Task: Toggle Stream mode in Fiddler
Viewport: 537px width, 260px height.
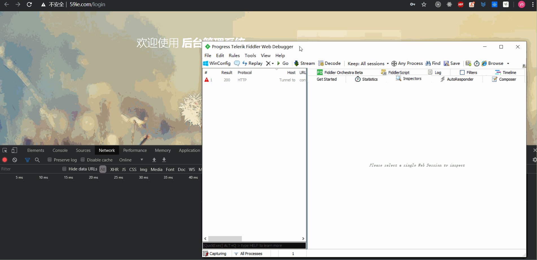Action: (x=304, y=63)
